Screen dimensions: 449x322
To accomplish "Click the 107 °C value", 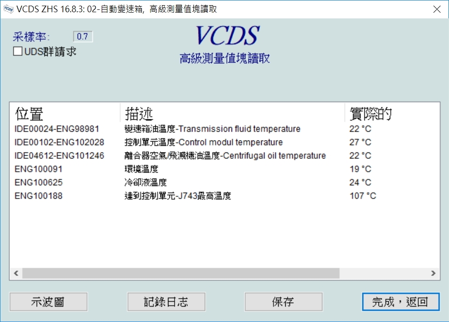I will tap(363, 196).
